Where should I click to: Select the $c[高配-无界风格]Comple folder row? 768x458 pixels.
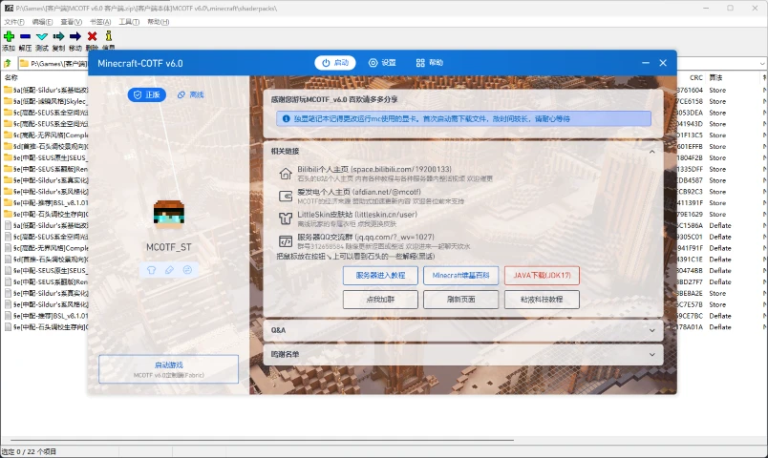click(46, 135)
